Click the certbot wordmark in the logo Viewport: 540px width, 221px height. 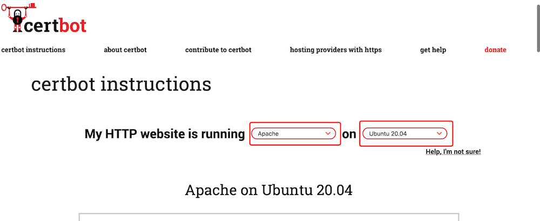[56, 25]
